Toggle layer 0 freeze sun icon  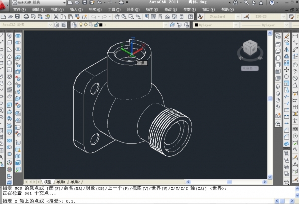click(x=86, y=25)
